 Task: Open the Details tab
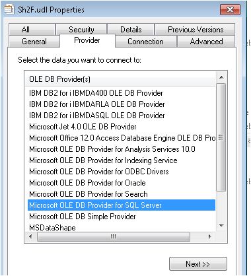(131, 30)
